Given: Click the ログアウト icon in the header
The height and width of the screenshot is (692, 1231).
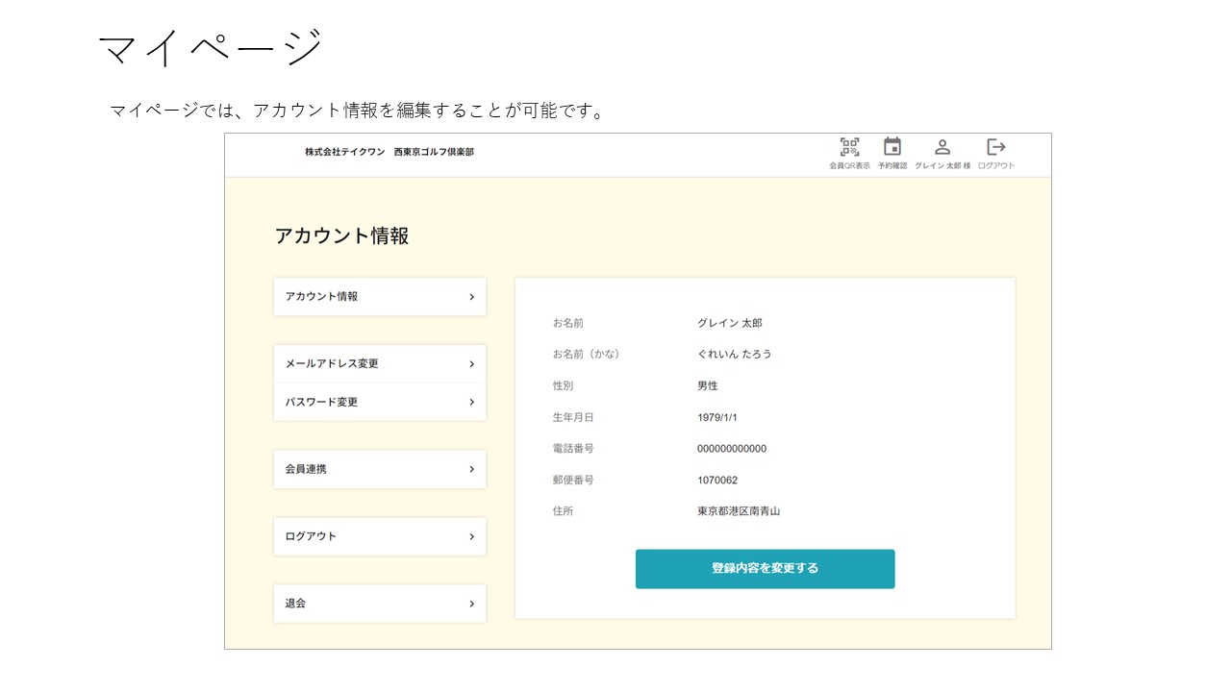Looking at the screenshot, I should [x=996, y=147].
